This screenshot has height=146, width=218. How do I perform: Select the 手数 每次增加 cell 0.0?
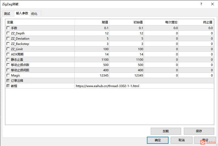[x=161, y=28]
